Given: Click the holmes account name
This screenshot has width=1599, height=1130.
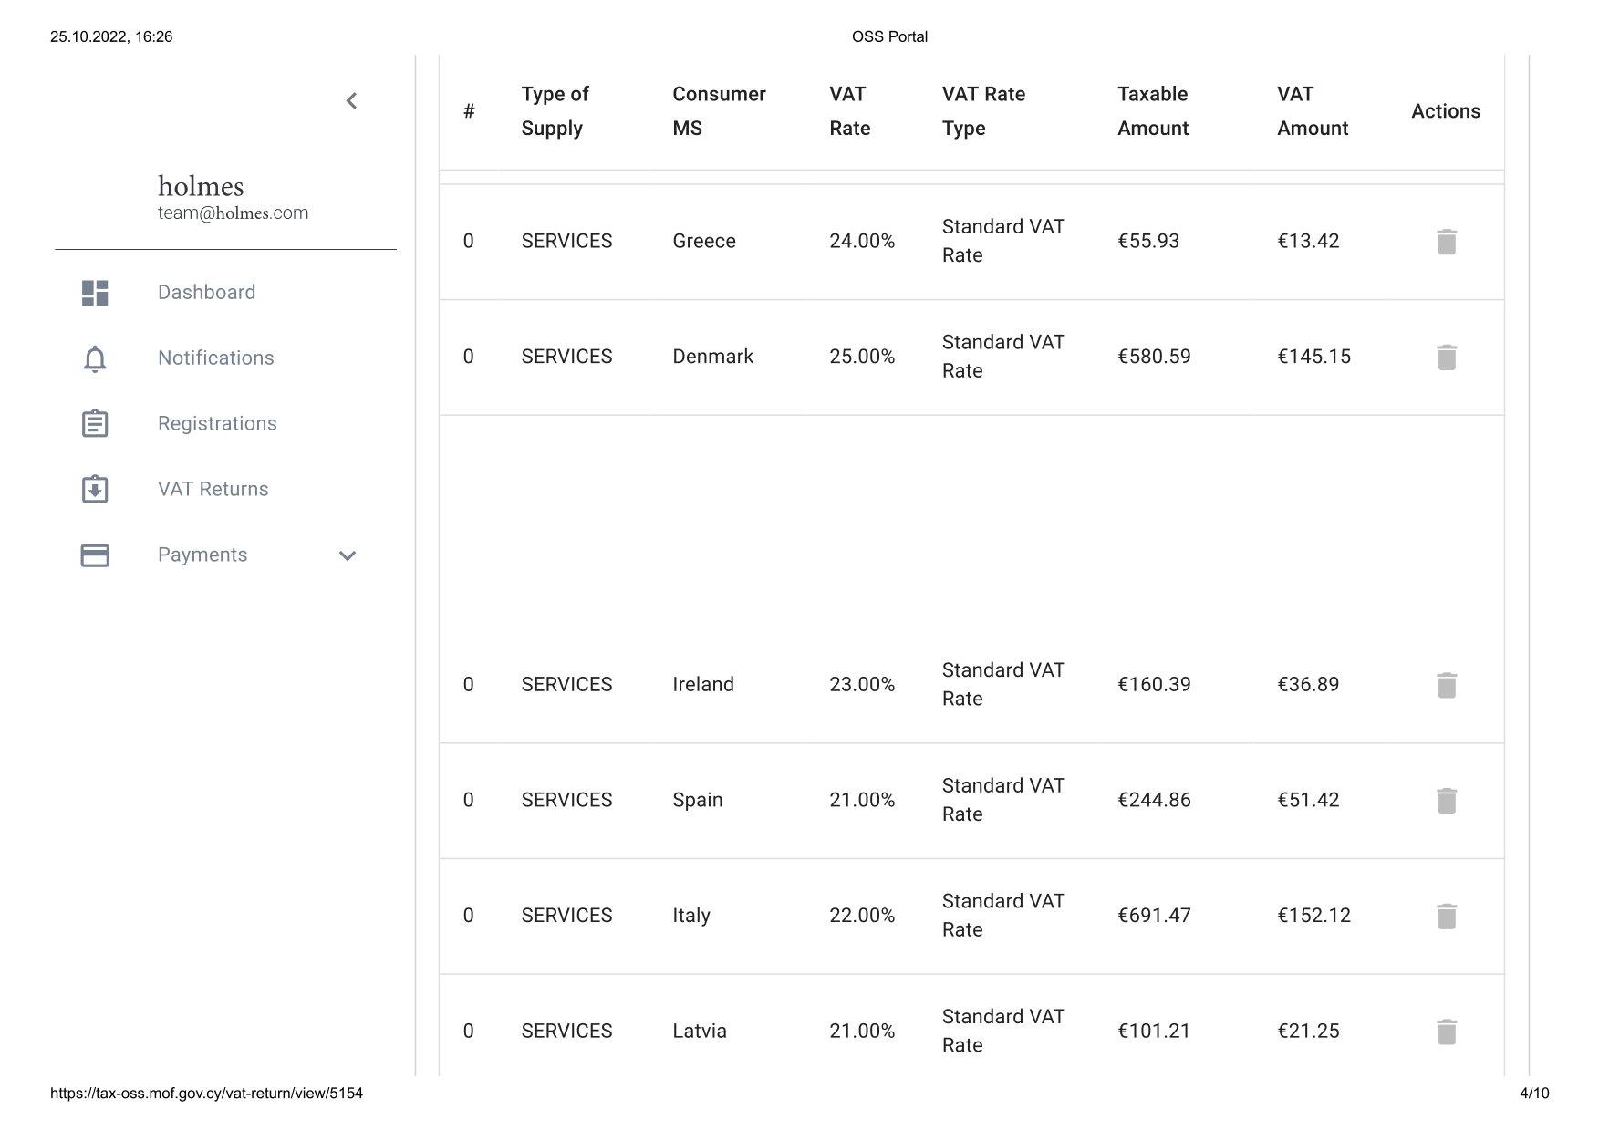Looking at the screenshot, I should (x=201, y=186).
